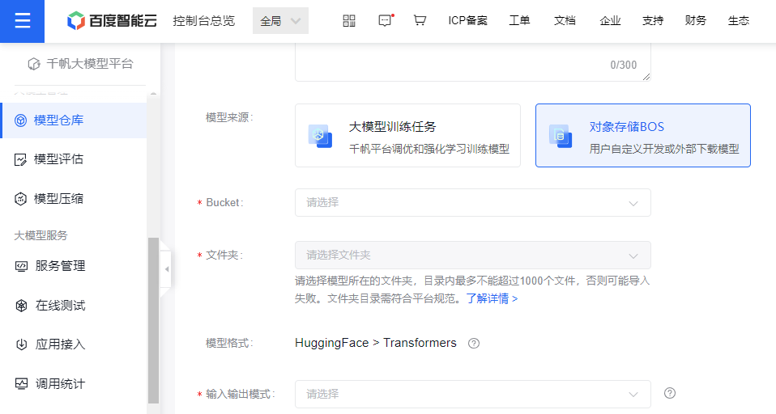Open 在线测试 in sidebar
Image resolution: width=776 pixels, height=414 pixels.
click(60, 306)
